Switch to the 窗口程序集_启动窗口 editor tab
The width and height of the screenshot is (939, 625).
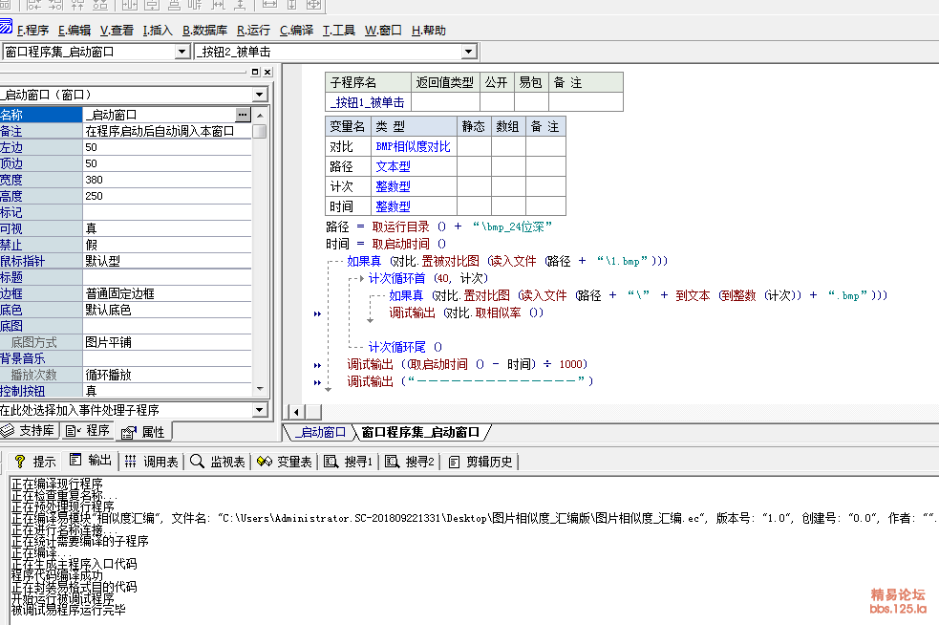(x=421, y=432)
